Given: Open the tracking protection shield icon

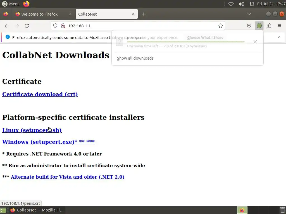Looking at the screenshot, I should tap(55, 26).
